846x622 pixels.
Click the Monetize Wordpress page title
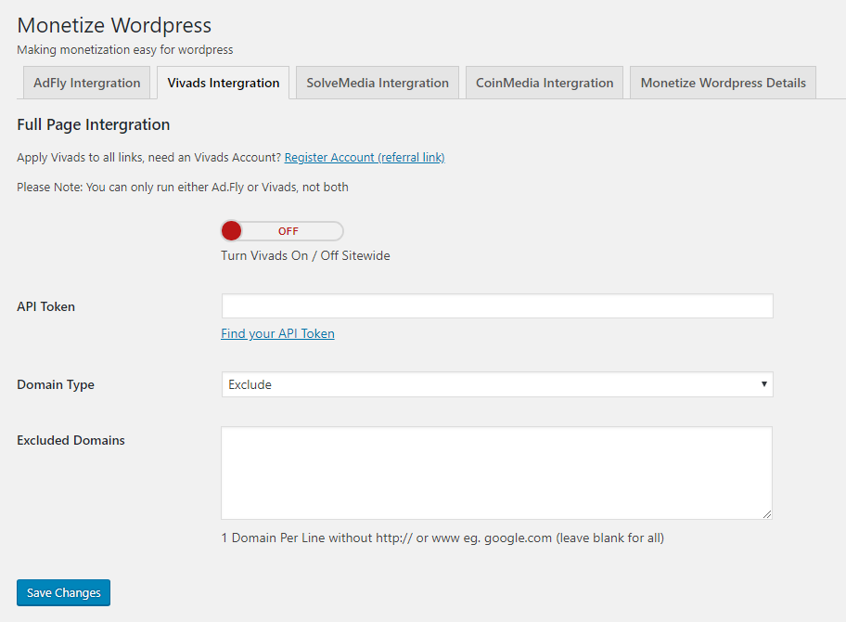pos(114,26)
